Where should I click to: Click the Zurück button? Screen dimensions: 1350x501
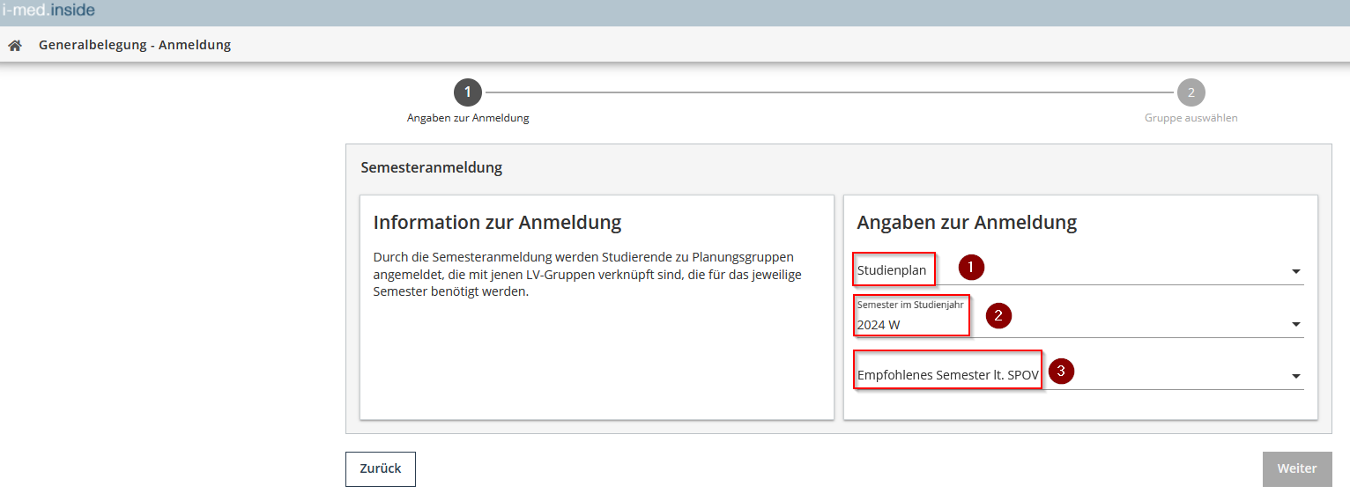381,469
